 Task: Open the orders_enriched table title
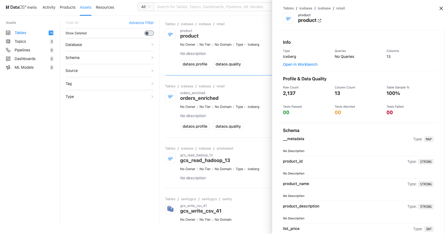click(199, 98)
